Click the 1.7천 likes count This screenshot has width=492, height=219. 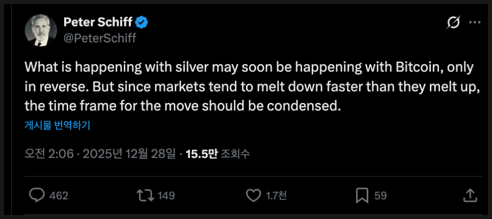277,196
